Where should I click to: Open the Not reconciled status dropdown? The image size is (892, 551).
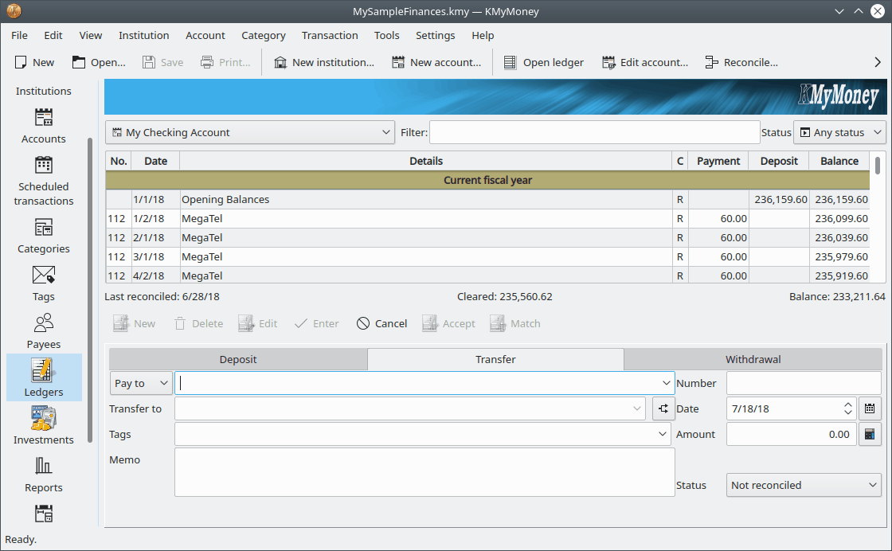tap(804, 486)
